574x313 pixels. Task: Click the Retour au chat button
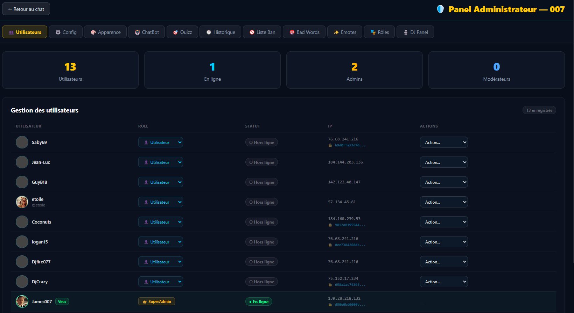tap(26, 9)
